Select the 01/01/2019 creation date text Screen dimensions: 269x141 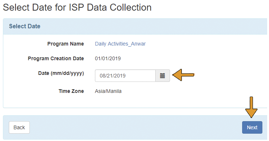pyautogui.click(x=108, y=58)
